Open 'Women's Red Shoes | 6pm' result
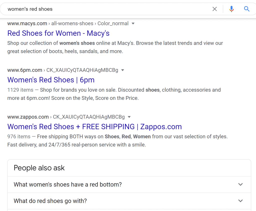Screen dimensions: 256x211 (51, 80)
